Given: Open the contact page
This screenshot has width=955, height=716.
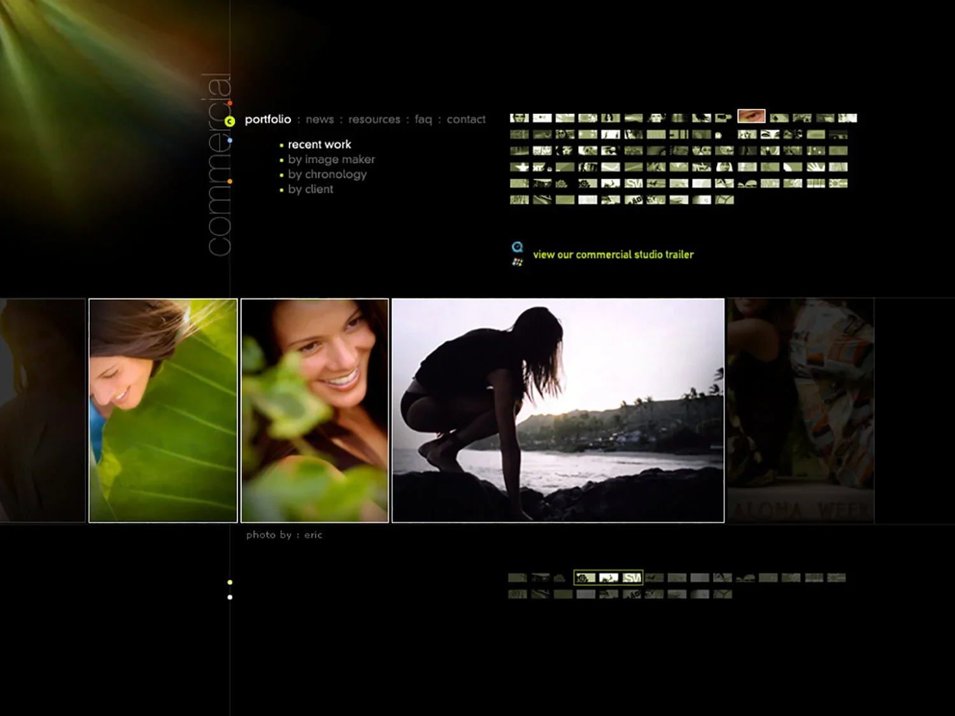Looking at the screenshot, I should 466,120.
